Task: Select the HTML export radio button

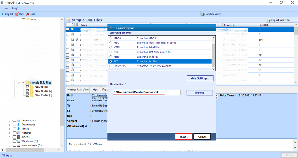Action: pyautogui.click(x=111, y=47)
